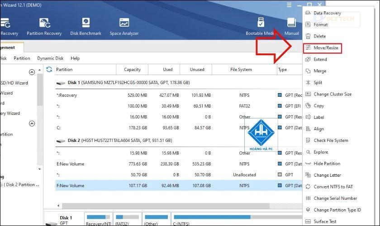380x226 pixels.
Task: Open the Dynamic Disk menu
Action: (50, 58)
